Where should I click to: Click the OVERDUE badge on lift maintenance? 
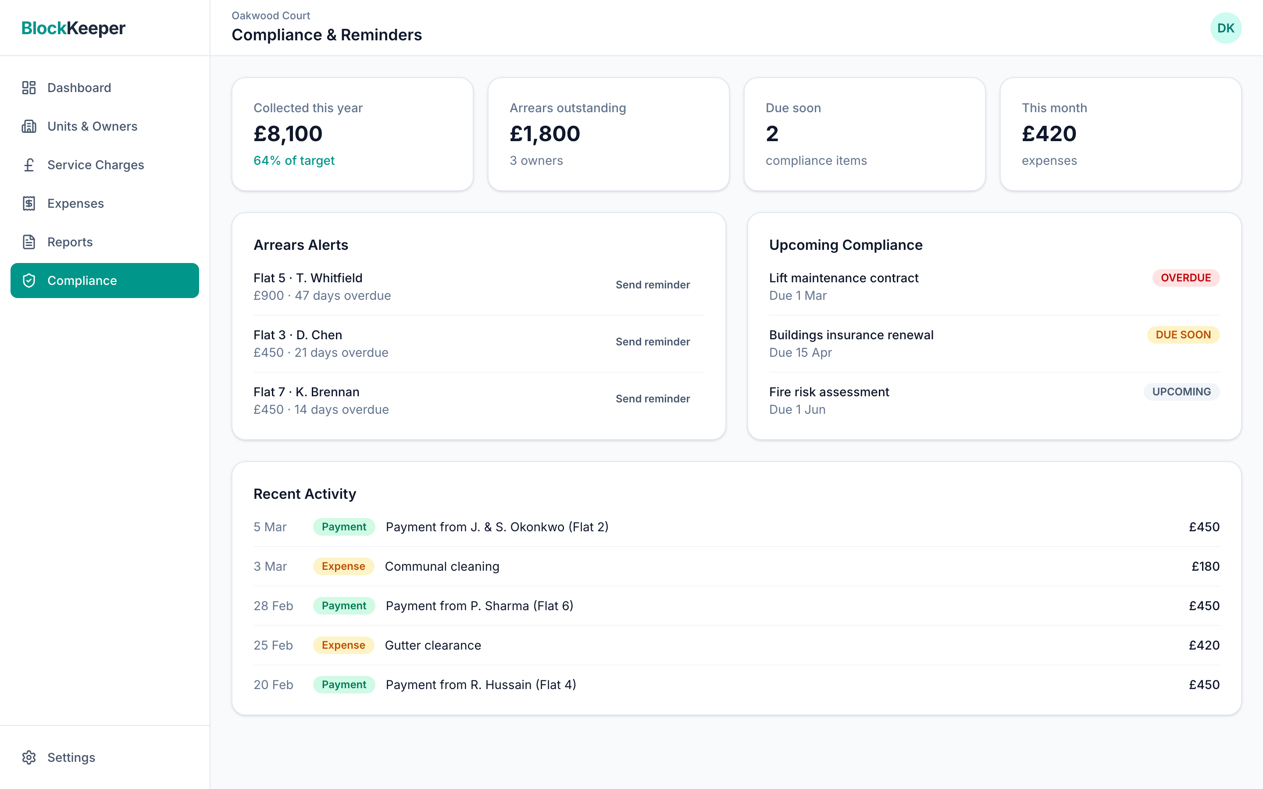[x=1185, y=277]
